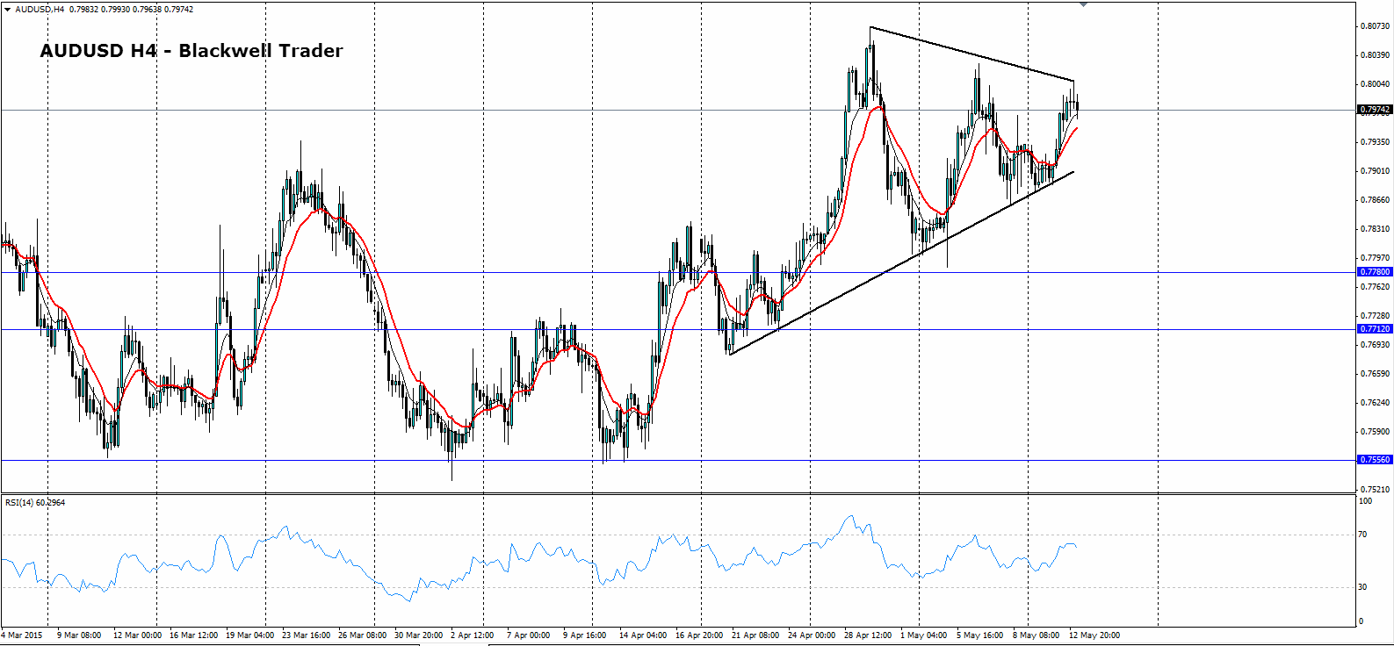Select the descending upper triangle trendline
This screenshot has width=1394, height=646.
[x=971, y=54]
